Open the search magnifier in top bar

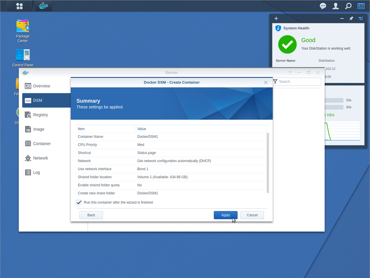click(x=348, y=6)
